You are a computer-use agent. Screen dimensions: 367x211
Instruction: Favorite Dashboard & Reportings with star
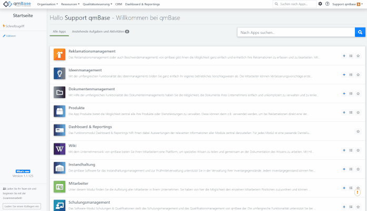(x=358, y=131)
